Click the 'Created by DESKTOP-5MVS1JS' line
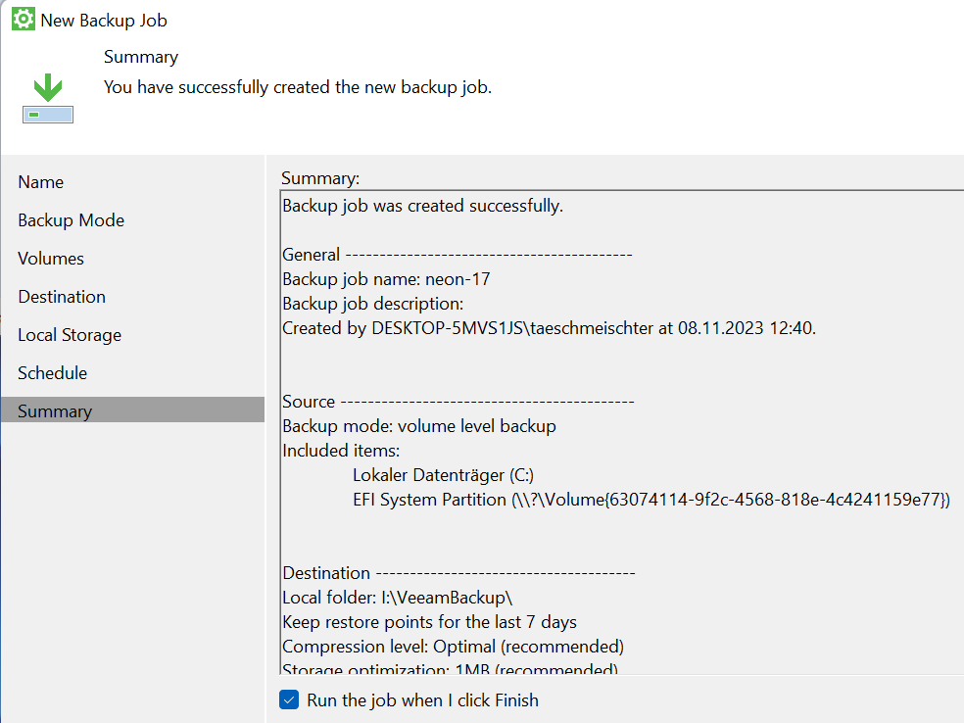This screenshot has width=964, height=723. click(x=549, y=328)
